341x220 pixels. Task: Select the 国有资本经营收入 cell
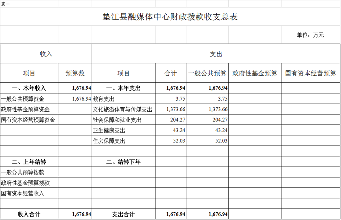point(23,193)
